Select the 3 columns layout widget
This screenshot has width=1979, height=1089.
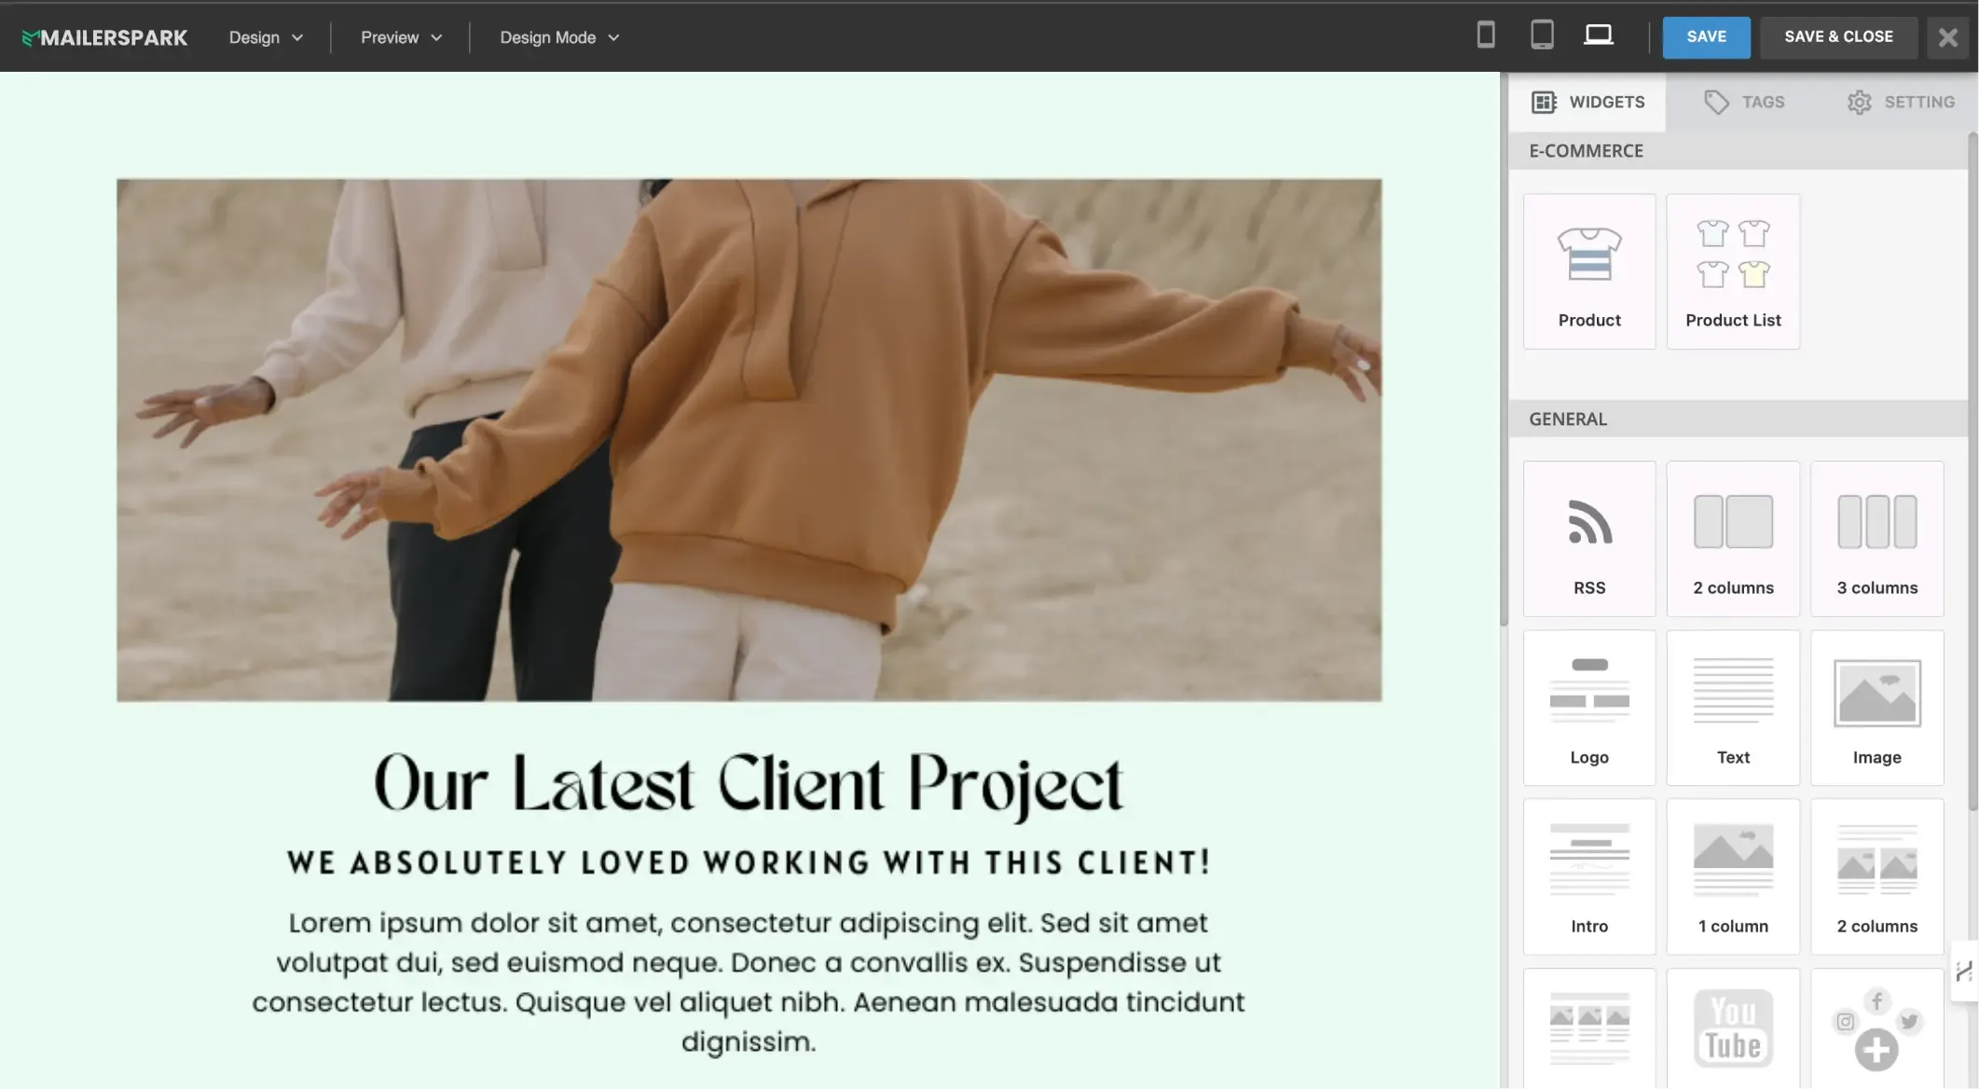(1876, 539)
